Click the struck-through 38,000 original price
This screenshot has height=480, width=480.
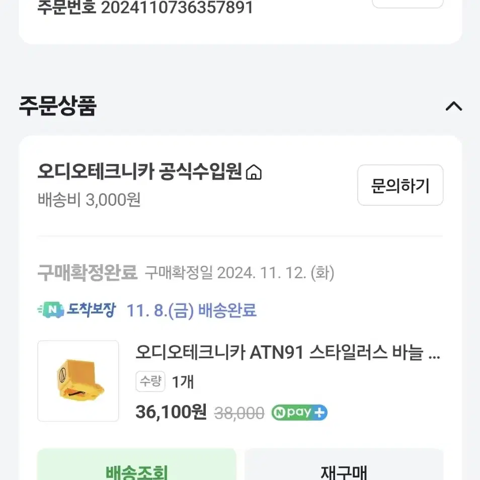(x=239, y=413)
